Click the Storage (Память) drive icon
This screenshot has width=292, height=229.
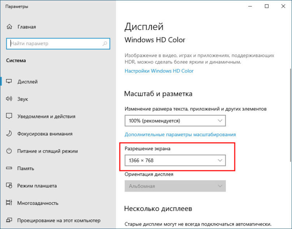(9, 168)
